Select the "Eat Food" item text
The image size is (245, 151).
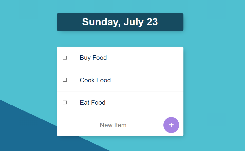(x=92, y=103)
